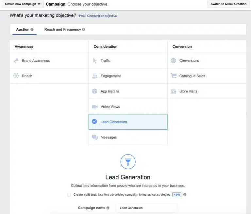The height and width of the screenshot is (214, 251).
Task: Click the Store Visits shop icon
Action: click(174, 91)
